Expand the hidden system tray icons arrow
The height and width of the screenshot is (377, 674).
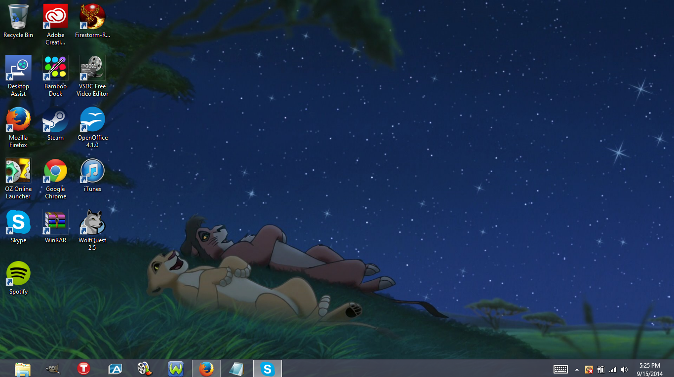point(577,369)
